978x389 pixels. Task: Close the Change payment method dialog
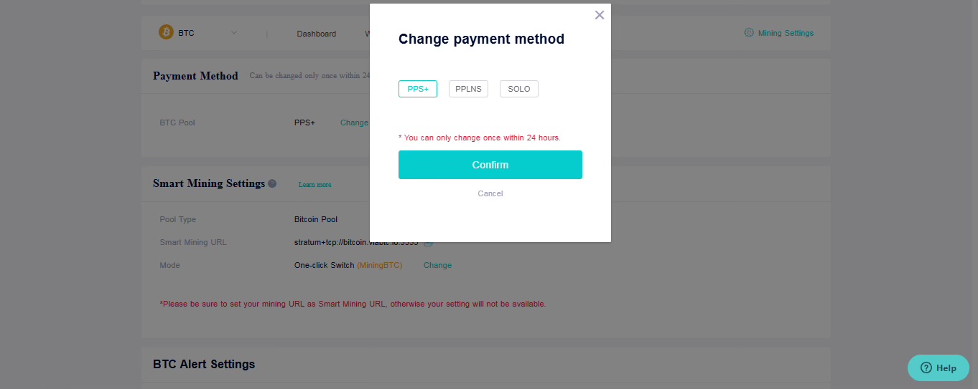(600, 15)
